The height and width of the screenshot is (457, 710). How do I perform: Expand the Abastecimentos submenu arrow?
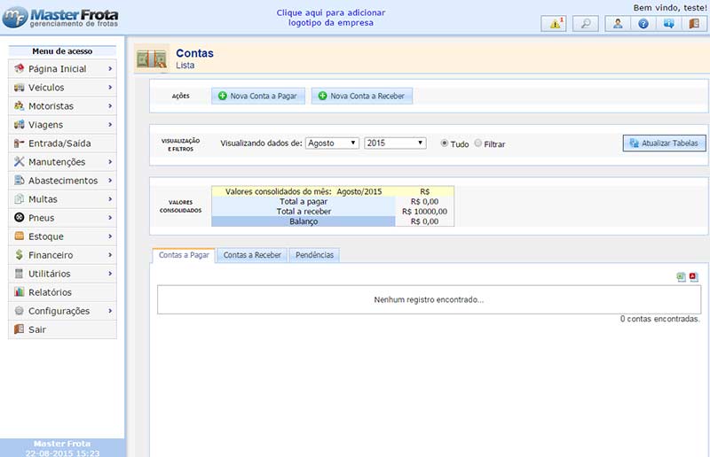[110, 180]
